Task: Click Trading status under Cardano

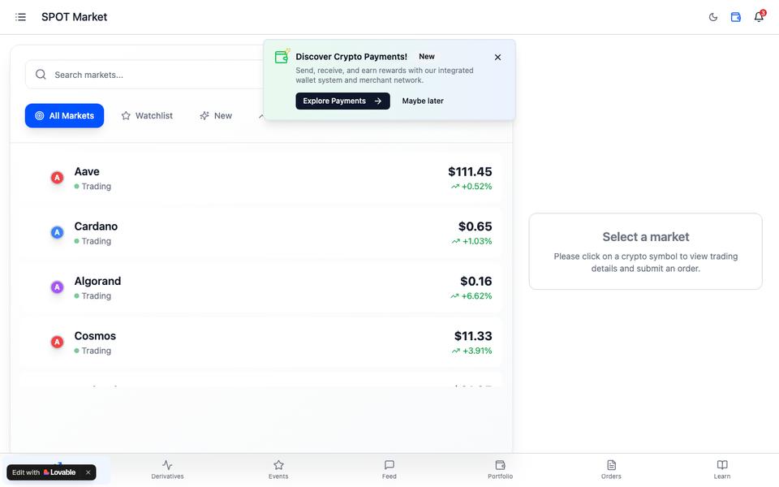Action: pos(93,241)
